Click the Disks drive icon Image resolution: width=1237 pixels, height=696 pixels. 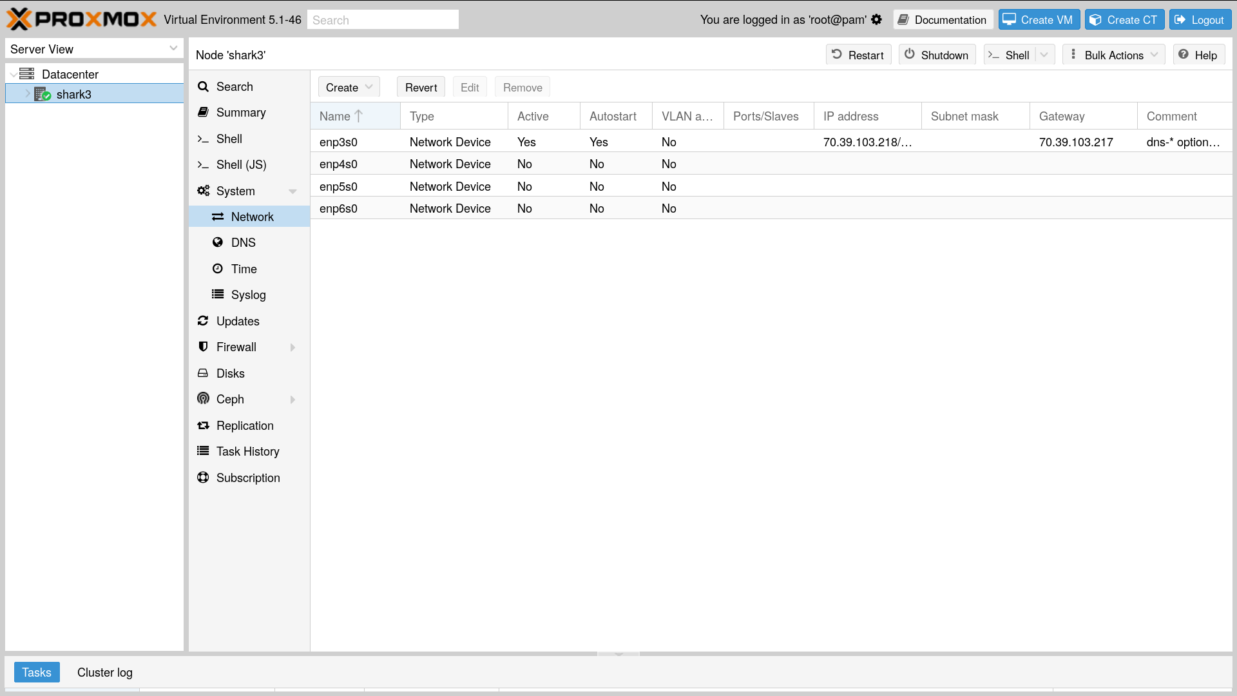tap(203, 373)
